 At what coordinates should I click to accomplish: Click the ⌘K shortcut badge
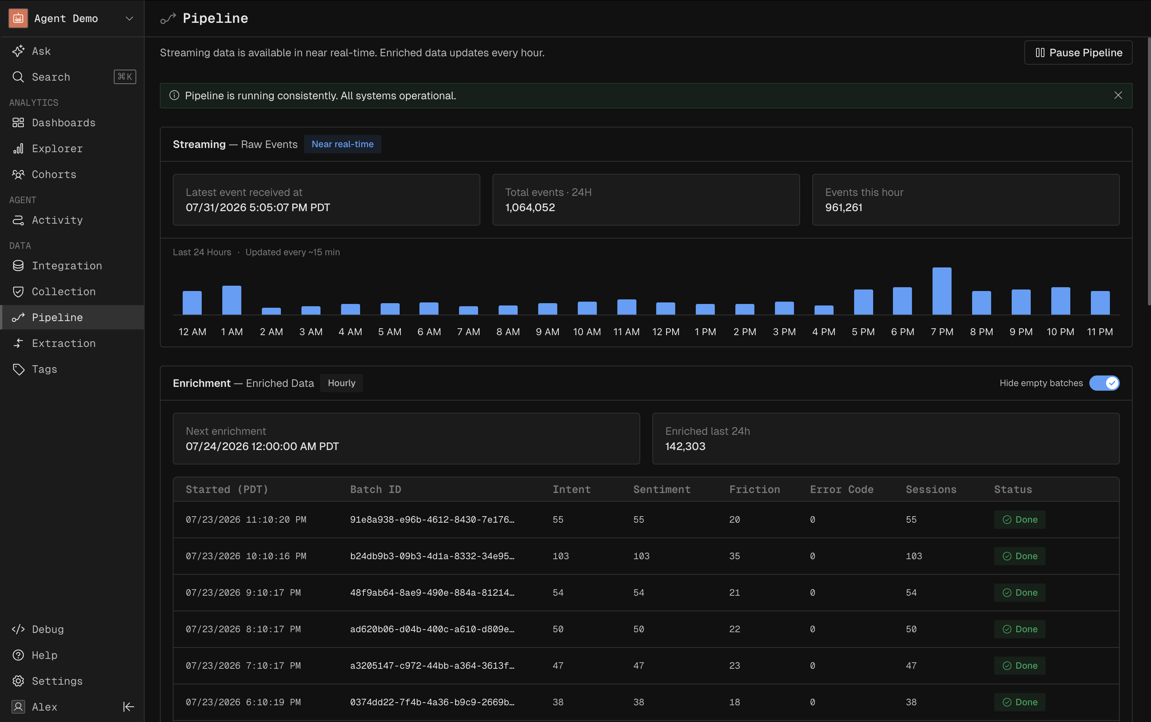tap(125, 77)
